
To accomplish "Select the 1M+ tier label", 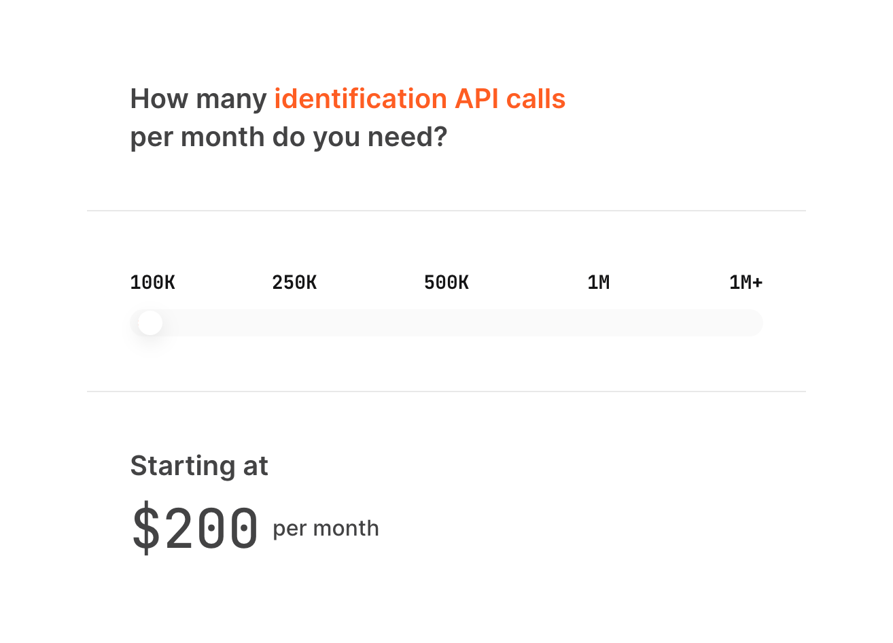I will click(x=746, y=283).
